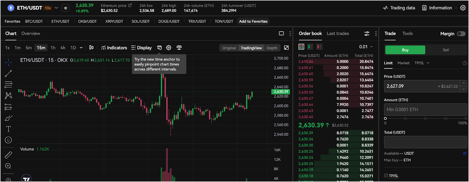
Task: Switch to the Overview tab
Action: click(30, 34)
